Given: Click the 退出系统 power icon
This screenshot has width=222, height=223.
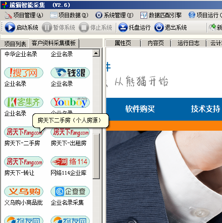Looking at the screenshot, I should (159, 27).
